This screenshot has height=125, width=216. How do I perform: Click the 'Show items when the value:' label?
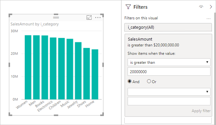coord(151,53)
